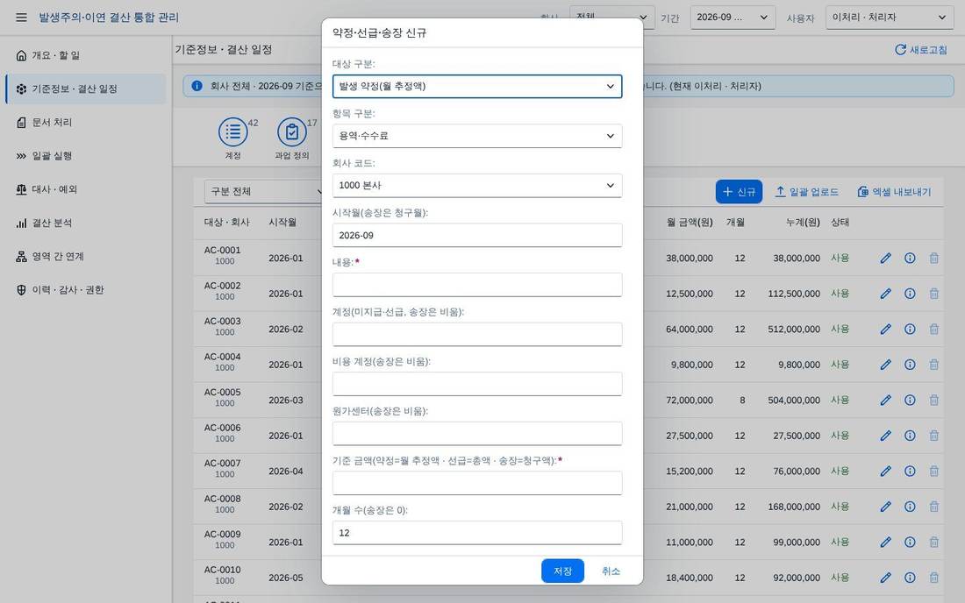Click the trash icon for row AC-0003
This screenshot has height=603, width=965.
point(933,330)
